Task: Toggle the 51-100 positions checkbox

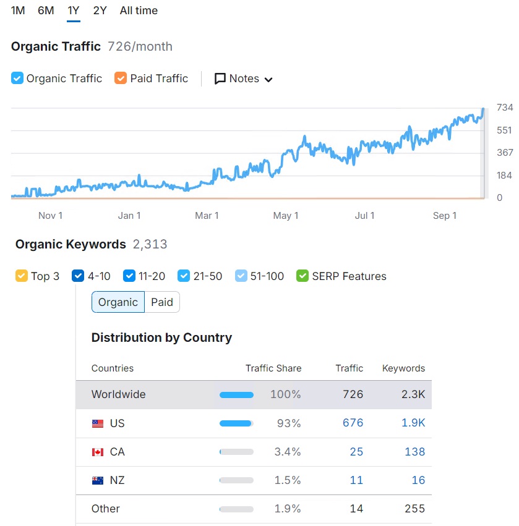Action: click(241, 276)
